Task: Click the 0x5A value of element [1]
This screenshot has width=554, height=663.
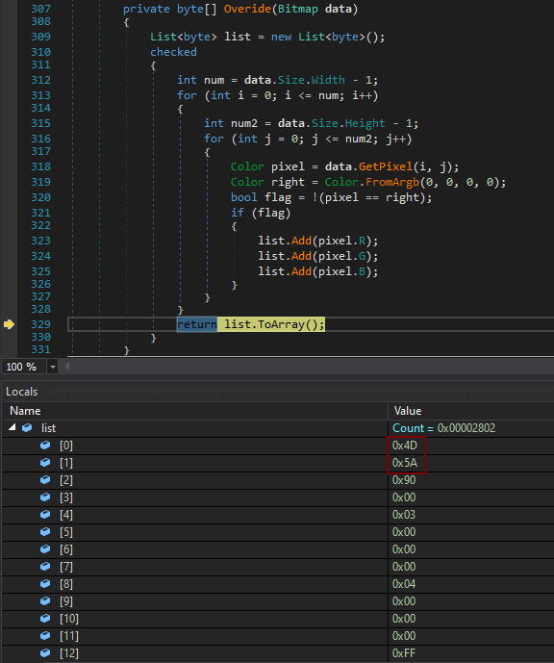Action: tap(404, 463)
